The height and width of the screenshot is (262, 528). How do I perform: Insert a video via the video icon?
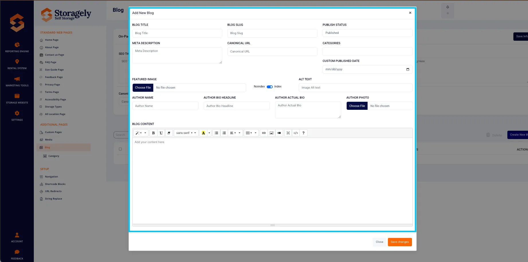(279, 133)
